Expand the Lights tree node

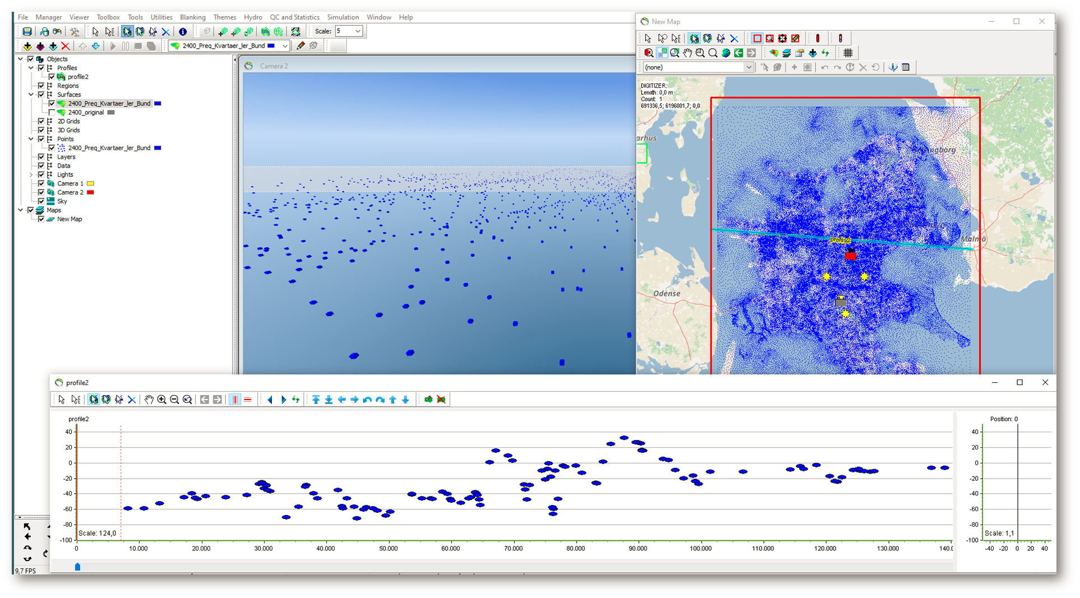(31, 175)
